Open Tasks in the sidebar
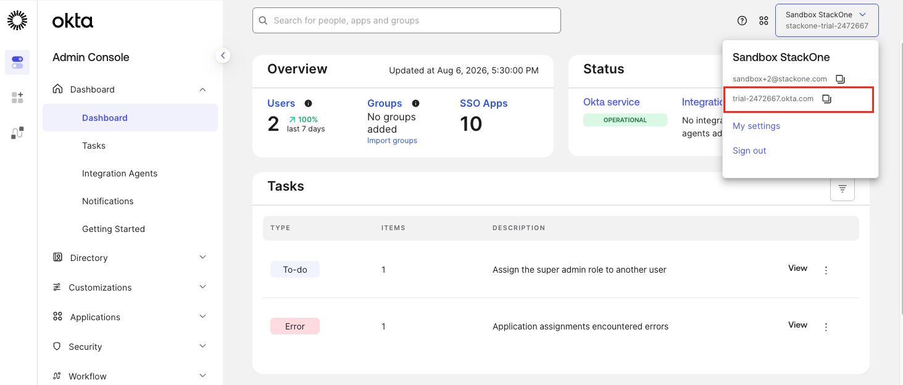Viewport: 903px width, 385px height. 94,146
